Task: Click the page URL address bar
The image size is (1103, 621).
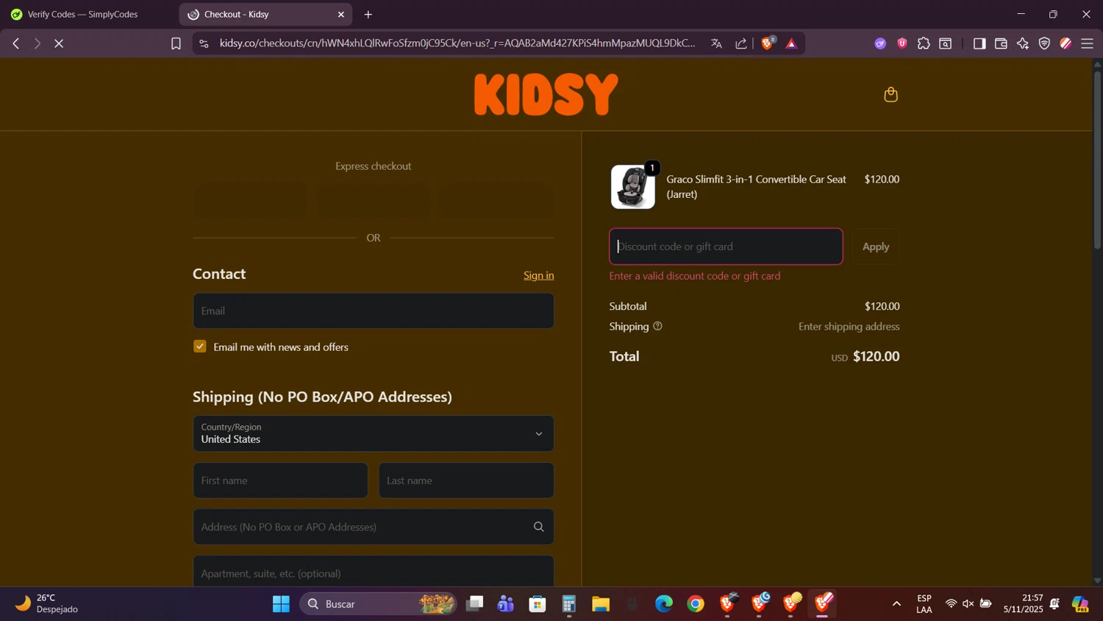Action: [x=457, y=43]
